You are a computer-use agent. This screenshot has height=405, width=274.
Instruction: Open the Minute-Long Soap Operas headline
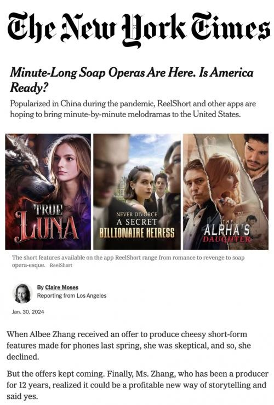[132, 80]
